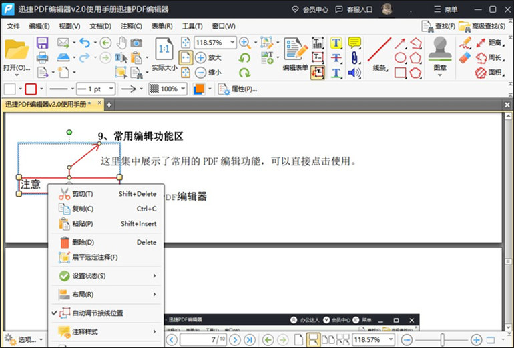Choose 删除(D) from the context menu
514x348 pixels.
(106, 243)
